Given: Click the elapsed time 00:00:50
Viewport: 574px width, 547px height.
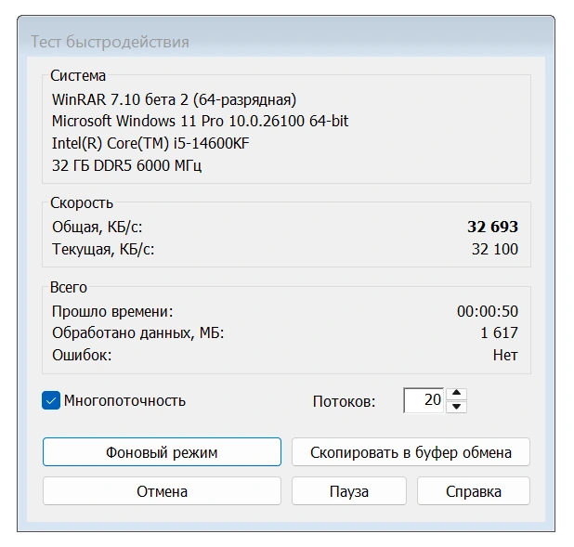Looking at the screenshot, I should click(x=488, y=311).
